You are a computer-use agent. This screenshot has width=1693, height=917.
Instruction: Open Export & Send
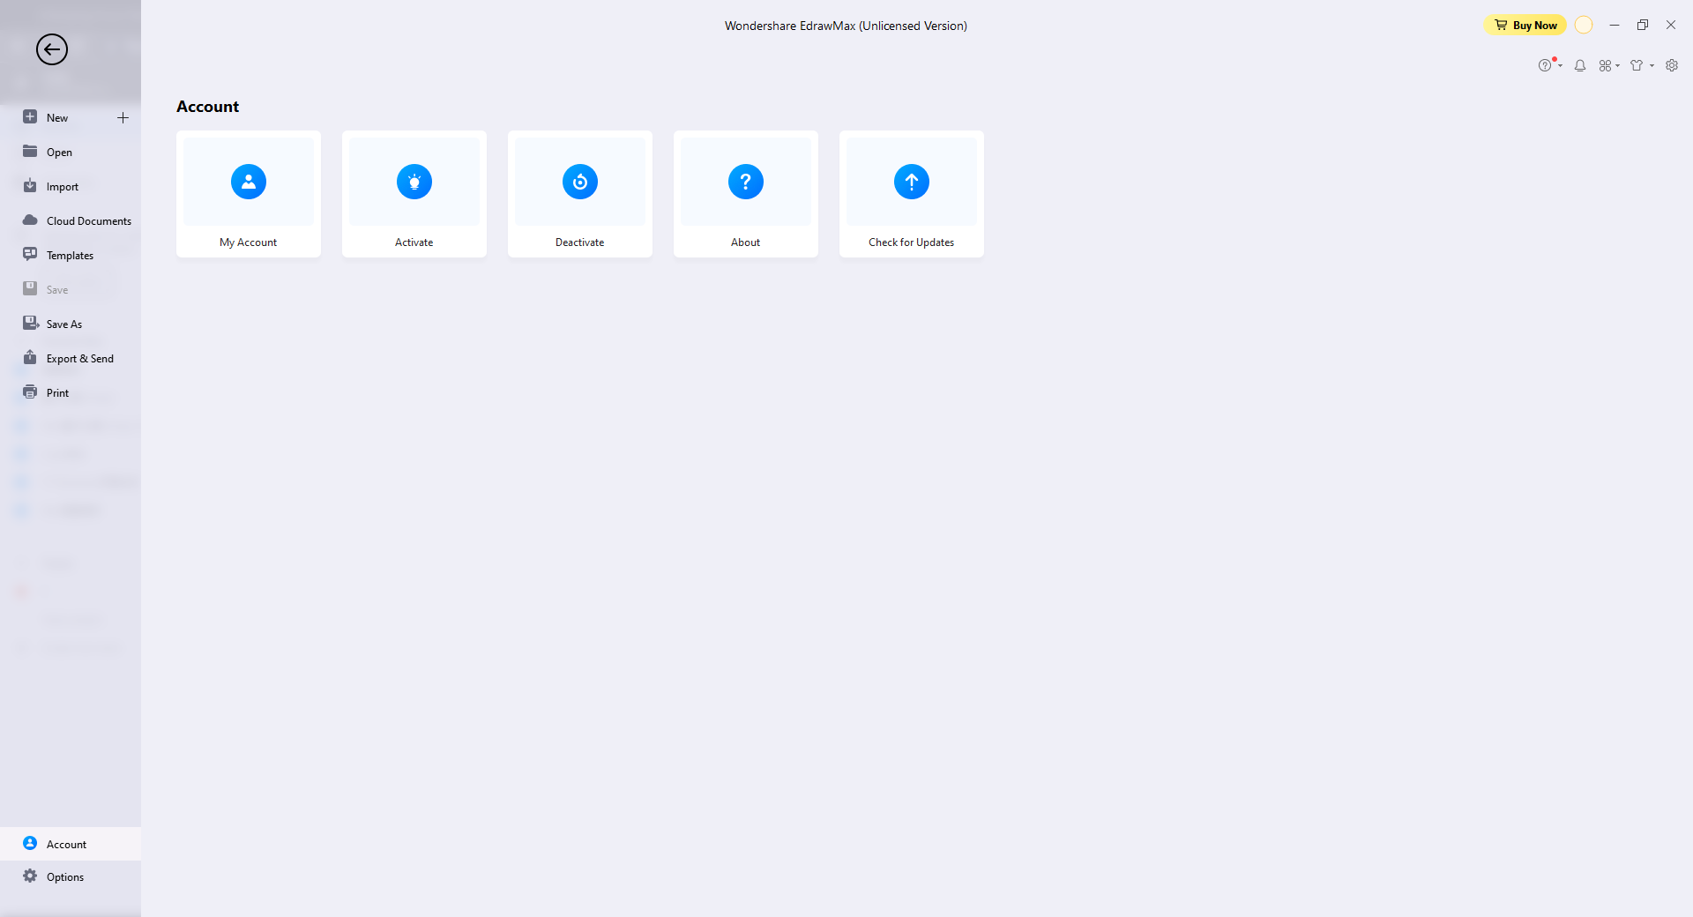71,358
